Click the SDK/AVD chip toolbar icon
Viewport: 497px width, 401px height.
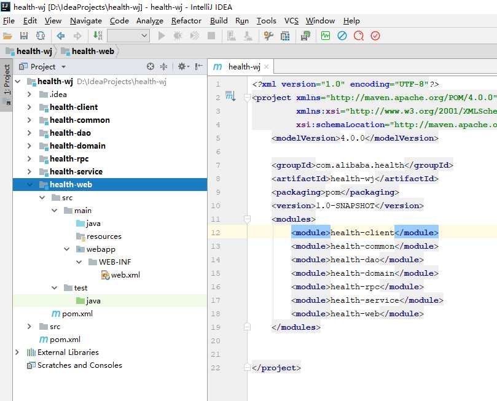tap(305, 36)
